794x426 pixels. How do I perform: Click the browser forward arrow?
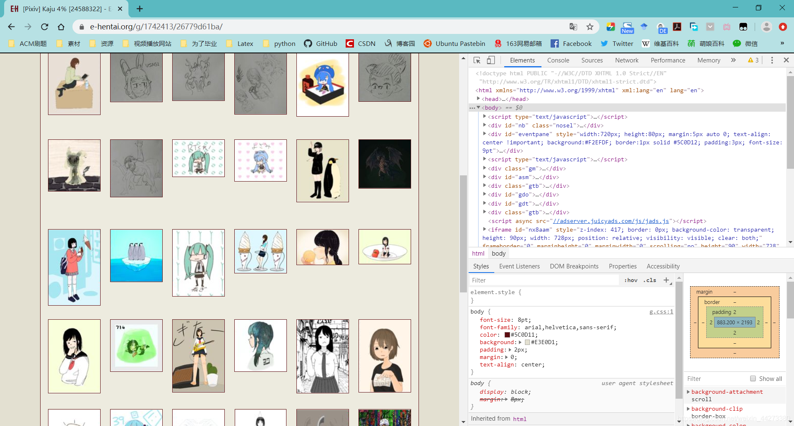pos(28,27)
